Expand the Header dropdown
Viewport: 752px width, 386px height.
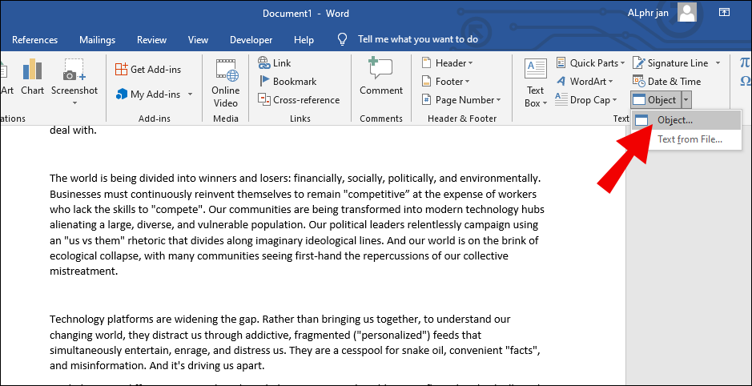[447, 62]
